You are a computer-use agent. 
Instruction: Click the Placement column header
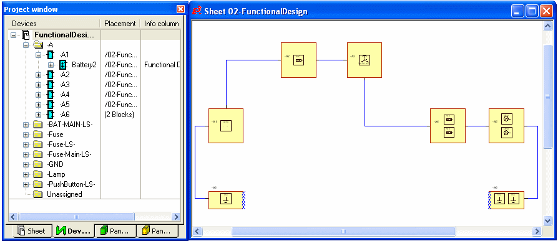[x=120, y=24]
